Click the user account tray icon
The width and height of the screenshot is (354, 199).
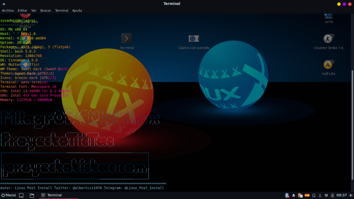[319, 195]
